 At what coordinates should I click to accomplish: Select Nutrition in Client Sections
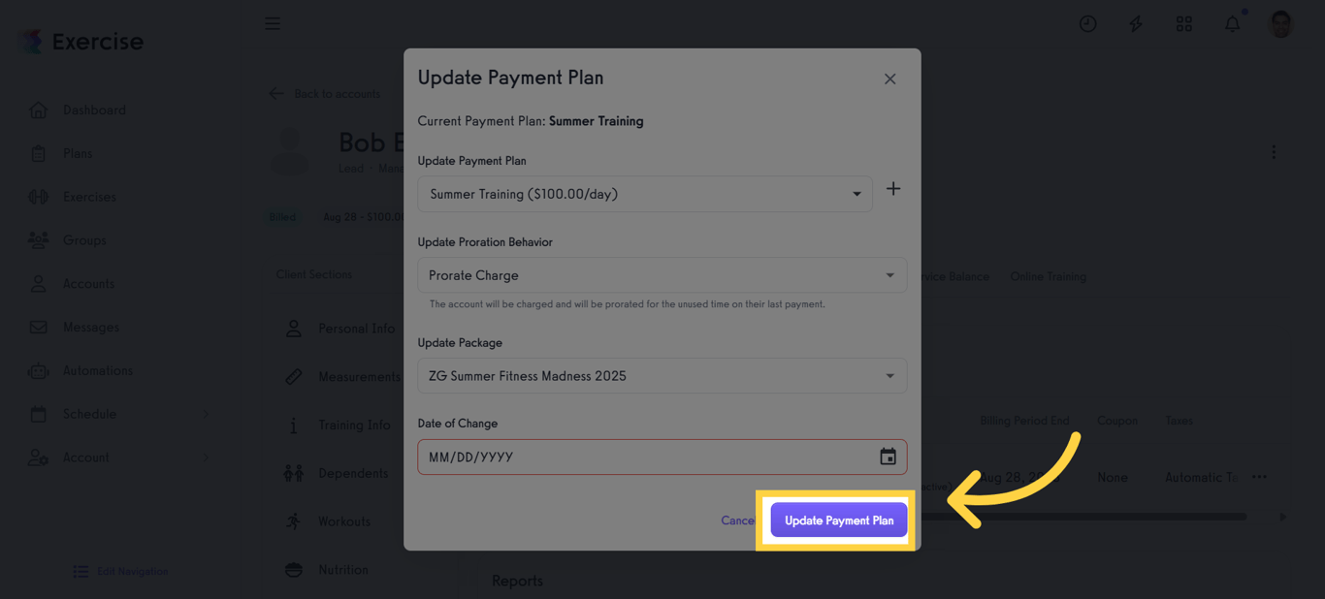pyautogui.click(x=341, y=569)
